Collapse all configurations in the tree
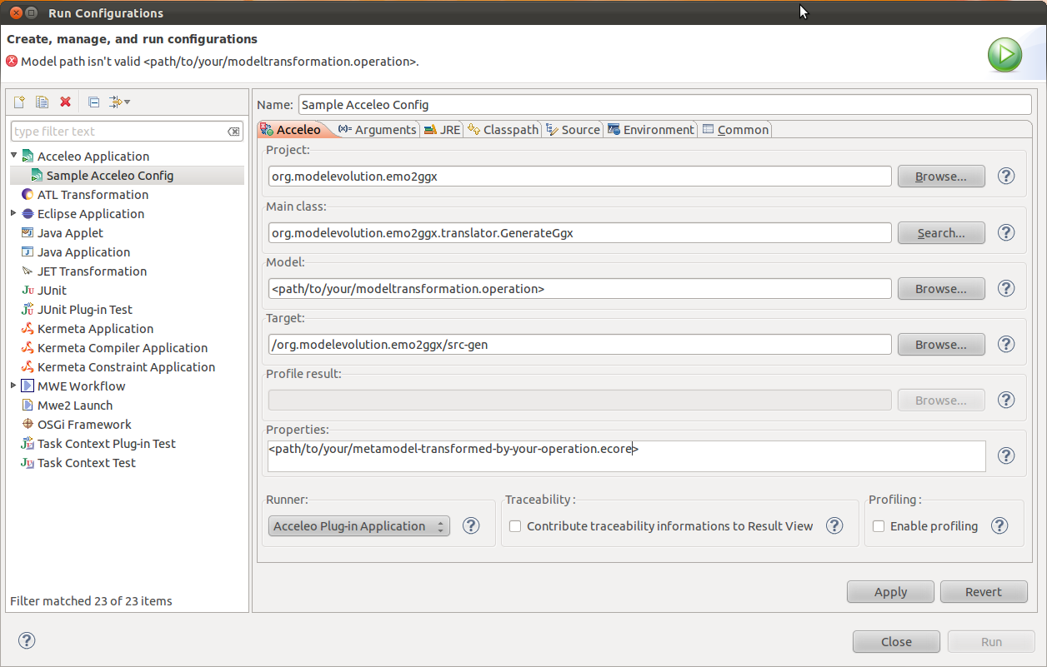 pyautogui.click(x=93, y=102)
